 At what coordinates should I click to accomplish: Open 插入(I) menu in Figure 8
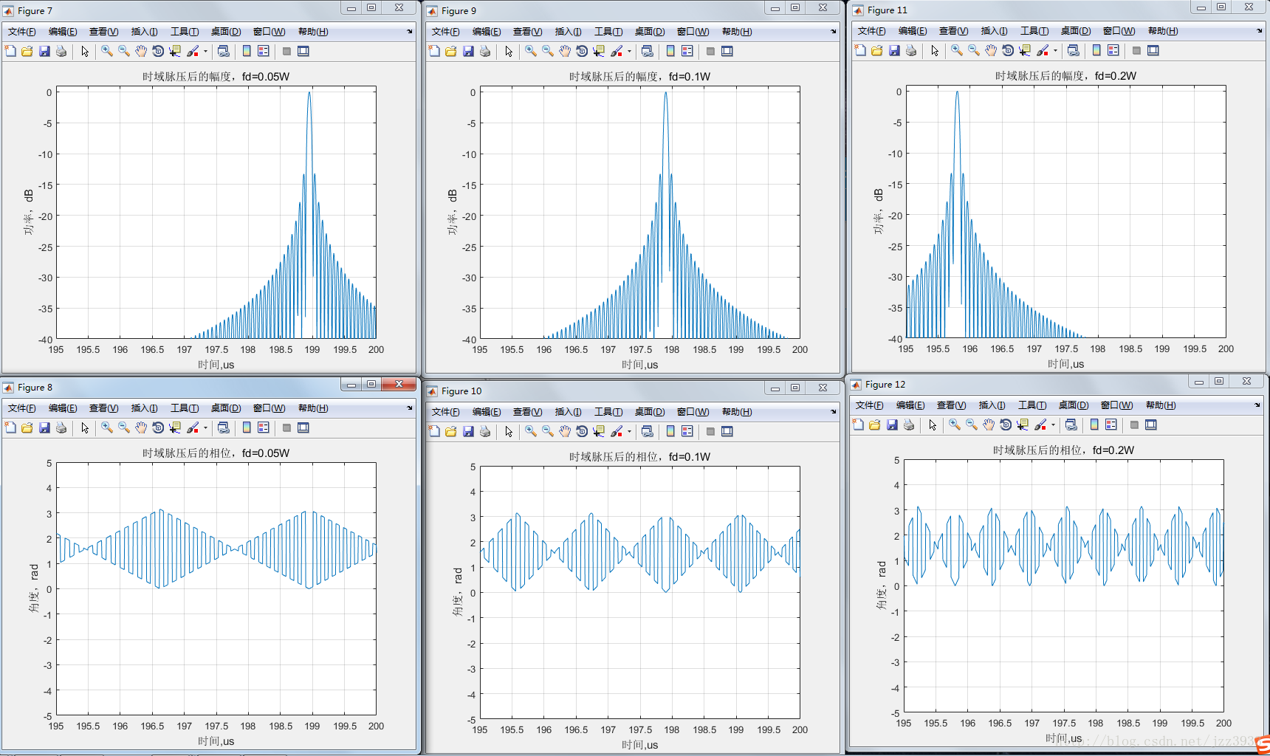pyautogui.click(x=144, y=408)
